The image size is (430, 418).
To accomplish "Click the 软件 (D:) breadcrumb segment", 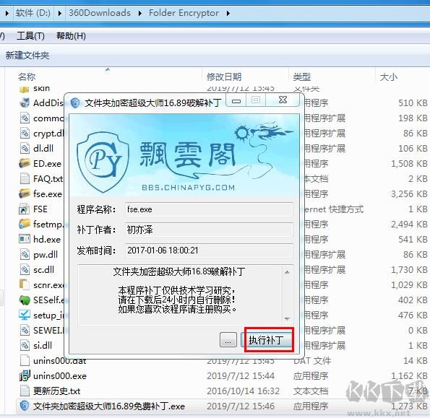I will (x=33, y=13).
